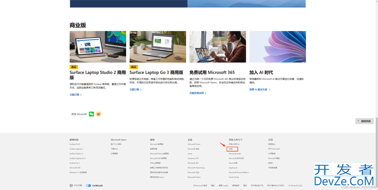Open 国内学生的 Azure footer link
This screenshot has height=190, width=378.
[x=157, y=177]
